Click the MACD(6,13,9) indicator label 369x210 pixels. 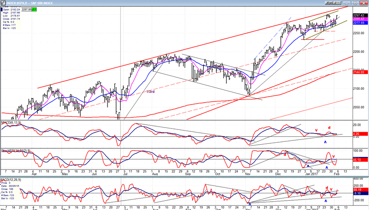(x=11, y=122)
